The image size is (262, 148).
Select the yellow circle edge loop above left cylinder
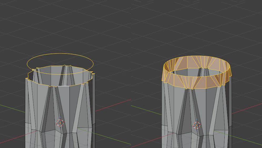60,64
